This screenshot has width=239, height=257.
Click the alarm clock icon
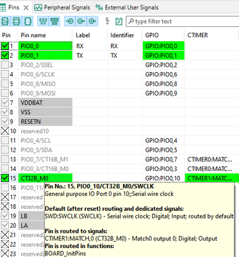click(x=119, y=21)
